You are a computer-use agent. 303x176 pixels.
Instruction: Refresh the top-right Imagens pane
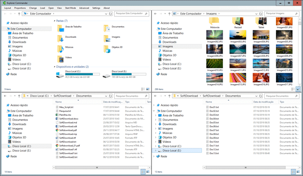coord(261,14)
